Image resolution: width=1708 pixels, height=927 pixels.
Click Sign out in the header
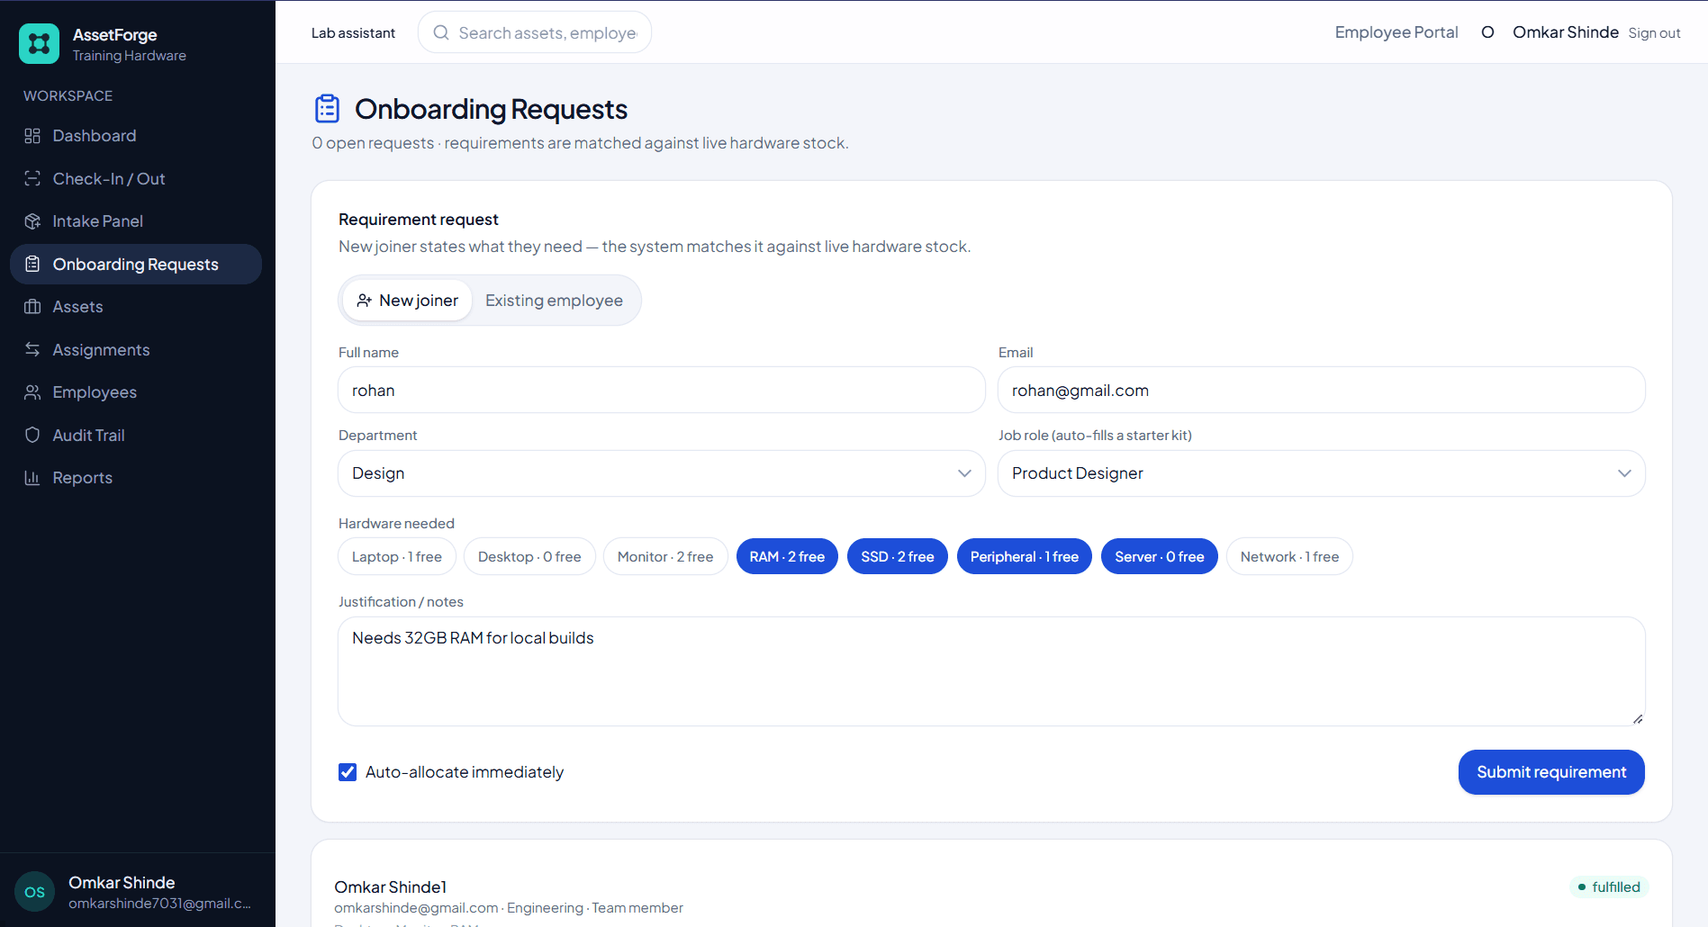(x=1654, y=32)
